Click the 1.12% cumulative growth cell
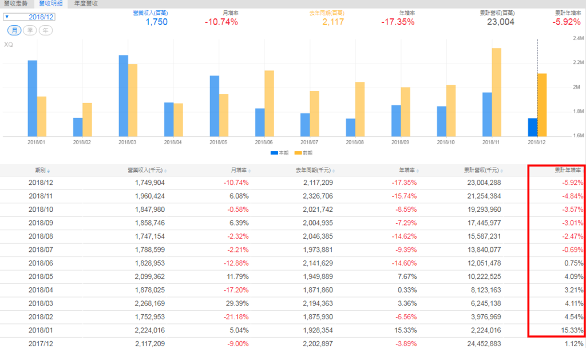 click(x=573, y=344)
